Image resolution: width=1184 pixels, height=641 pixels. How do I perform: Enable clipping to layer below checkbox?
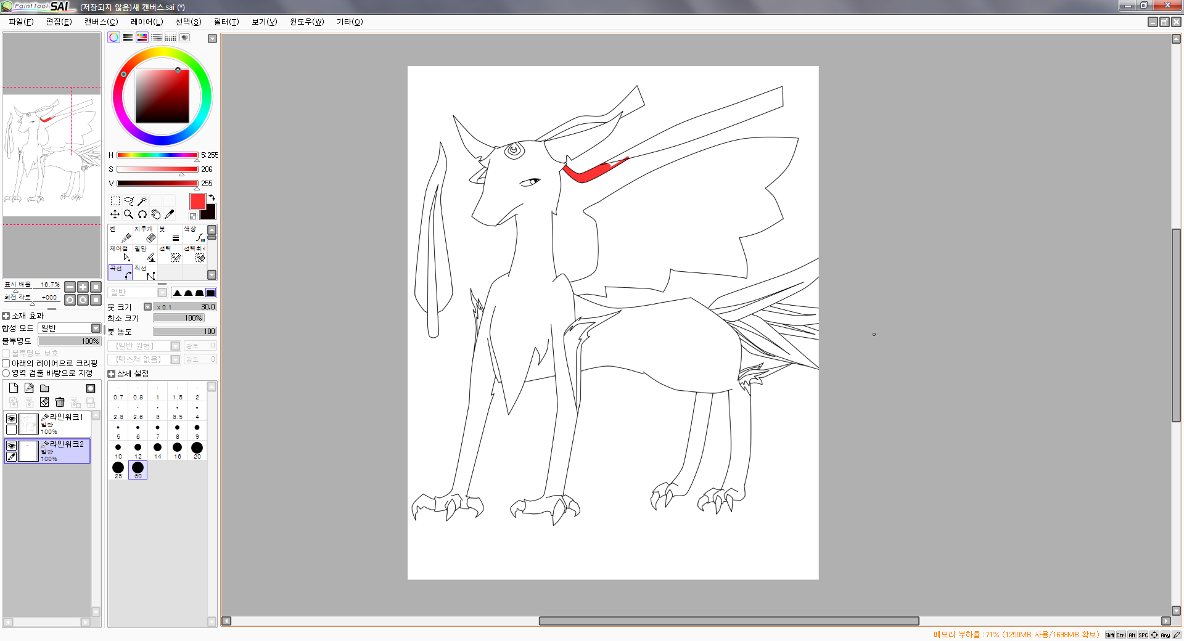point(6,364)
